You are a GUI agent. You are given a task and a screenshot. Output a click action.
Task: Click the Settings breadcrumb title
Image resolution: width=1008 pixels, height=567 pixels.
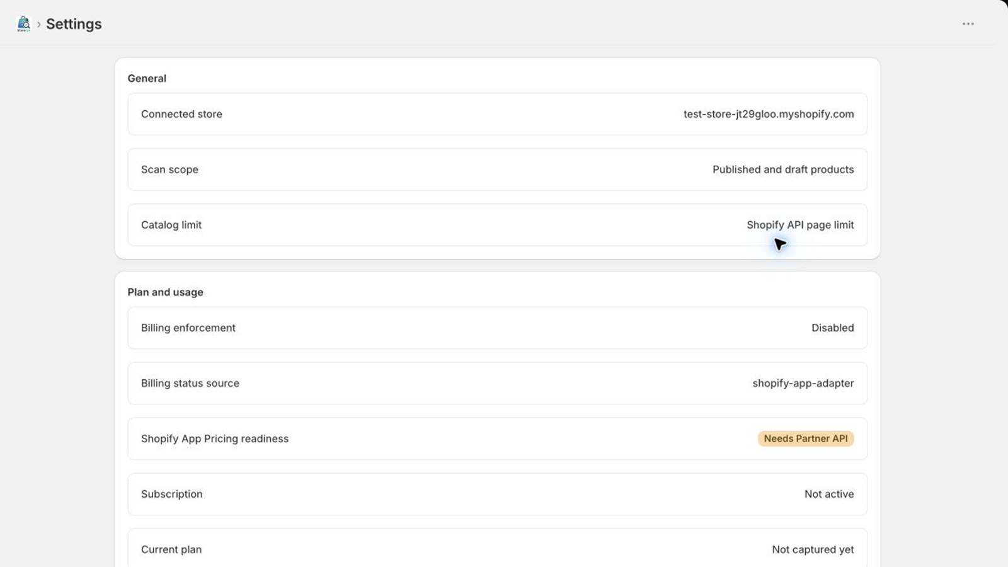tap(74, 24)
